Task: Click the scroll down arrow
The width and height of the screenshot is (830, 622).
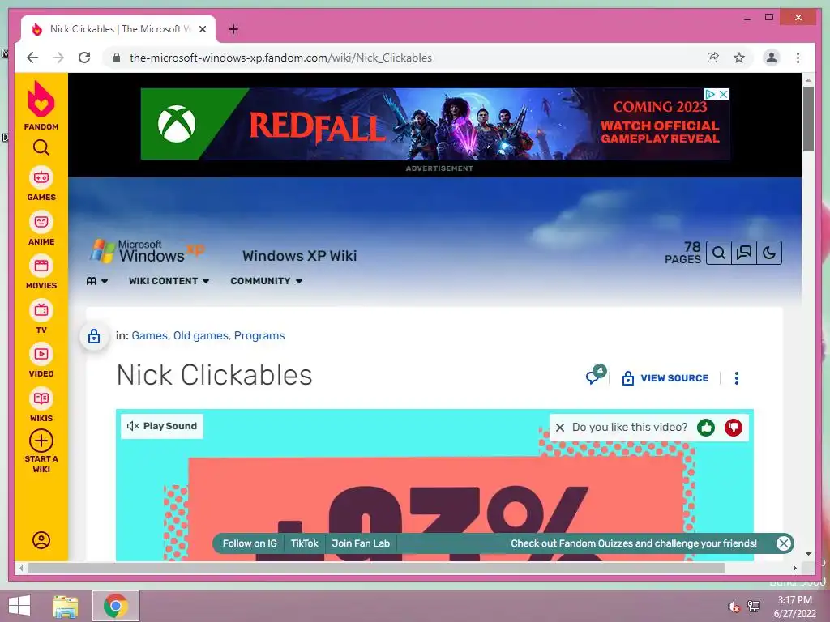Action: point(808,554)
